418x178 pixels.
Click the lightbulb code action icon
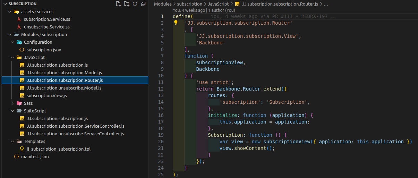click(176, 23)
